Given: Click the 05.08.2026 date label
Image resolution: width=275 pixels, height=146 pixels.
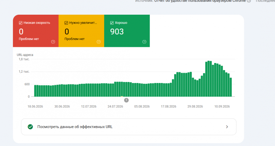Looking at the screenshot, I should [142, 106].
